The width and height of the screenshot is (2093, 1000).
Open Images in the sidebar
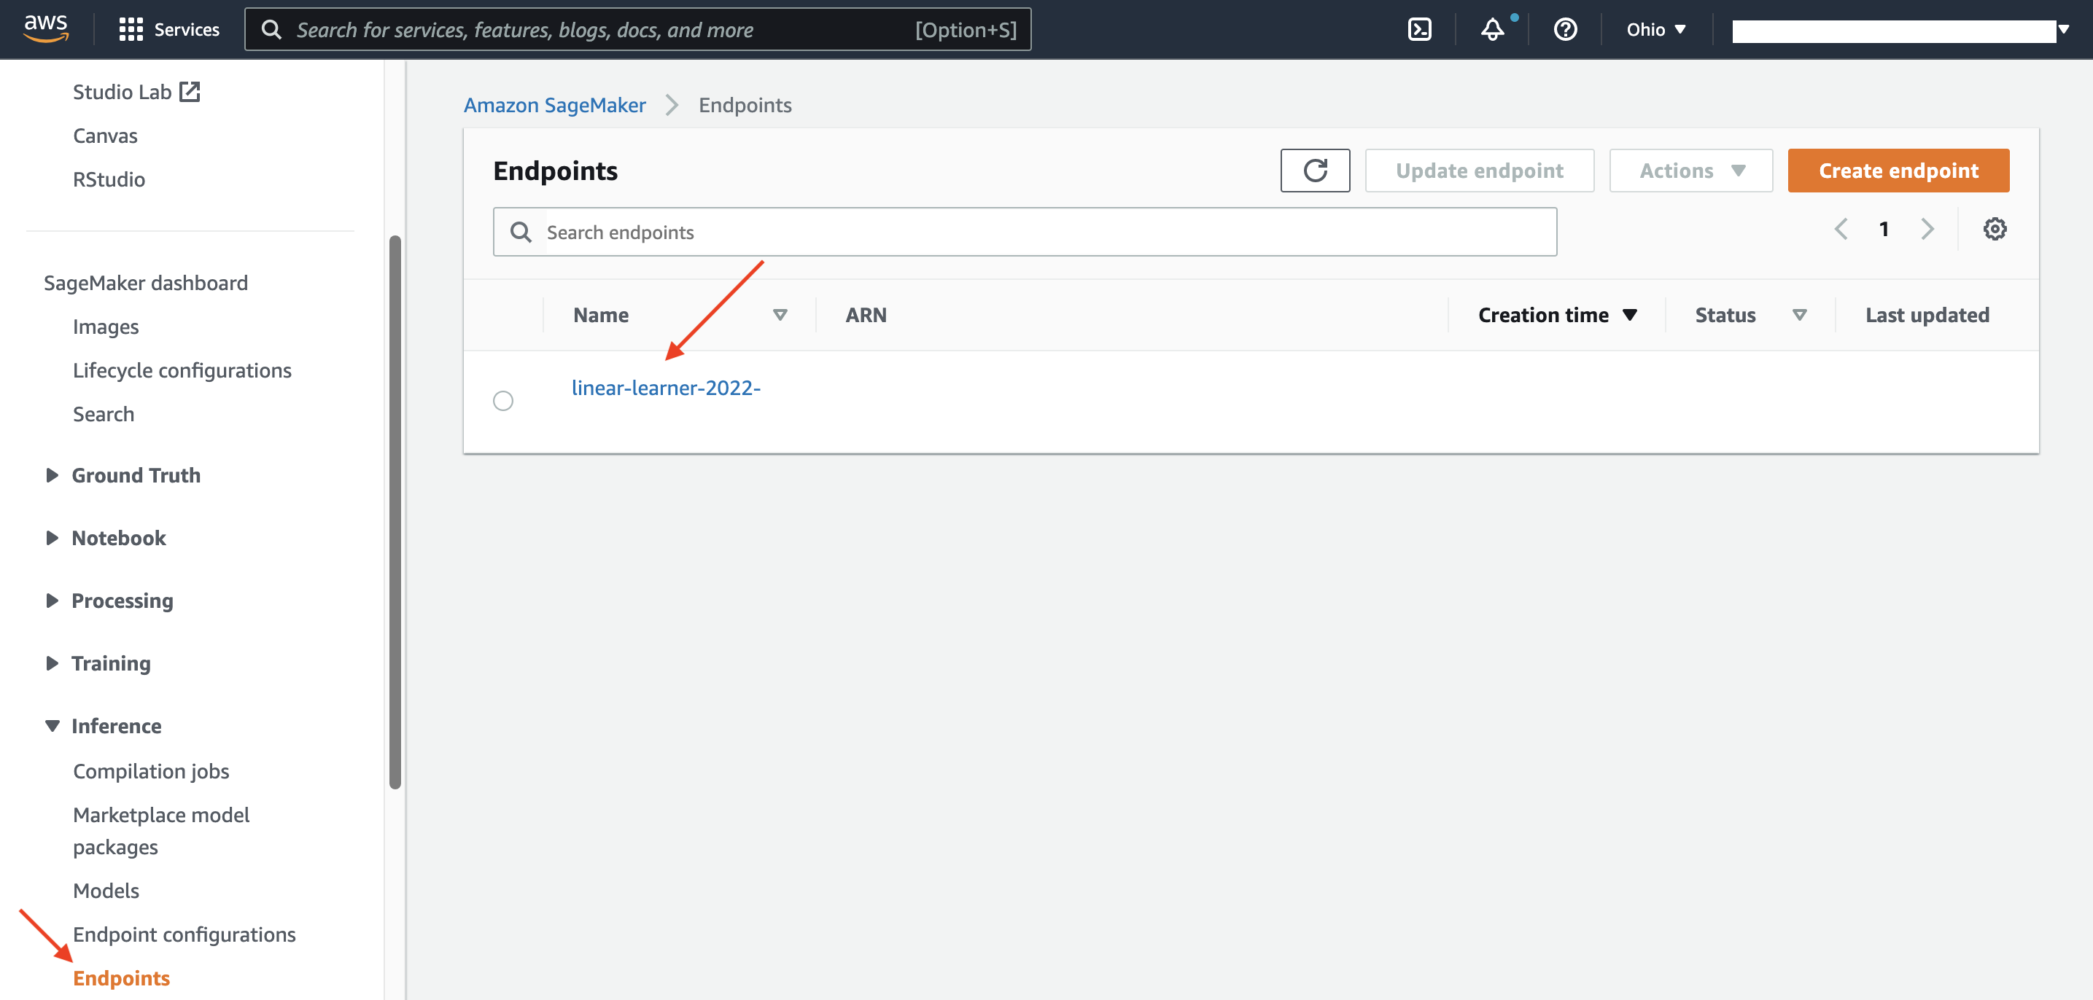tap(106, 327)
